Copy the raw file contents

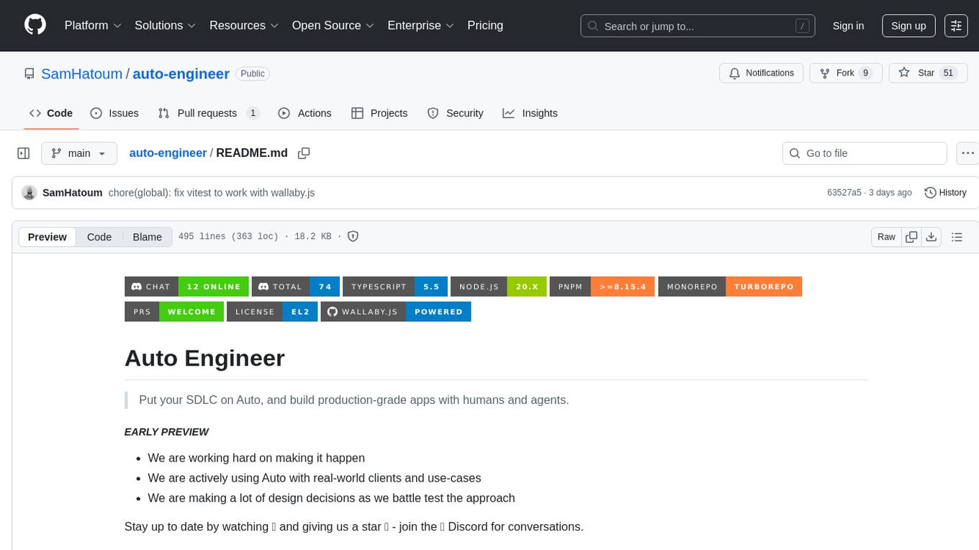(x=911, y=237)
